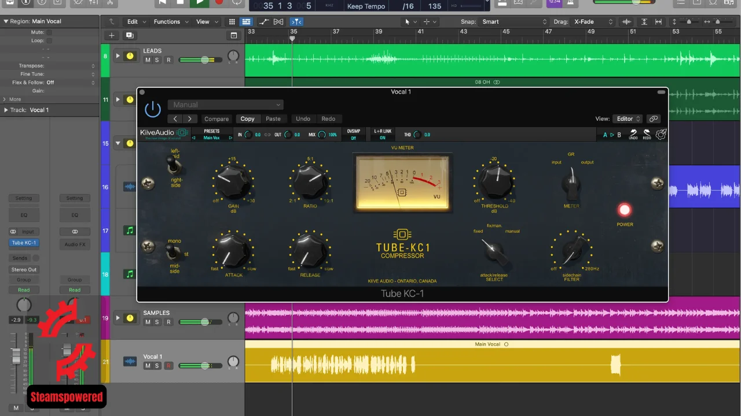Toggle the L+R LINK ON button
Image resolution: width=741 pixels, height=416 pixels.
(x=383, y=135)
